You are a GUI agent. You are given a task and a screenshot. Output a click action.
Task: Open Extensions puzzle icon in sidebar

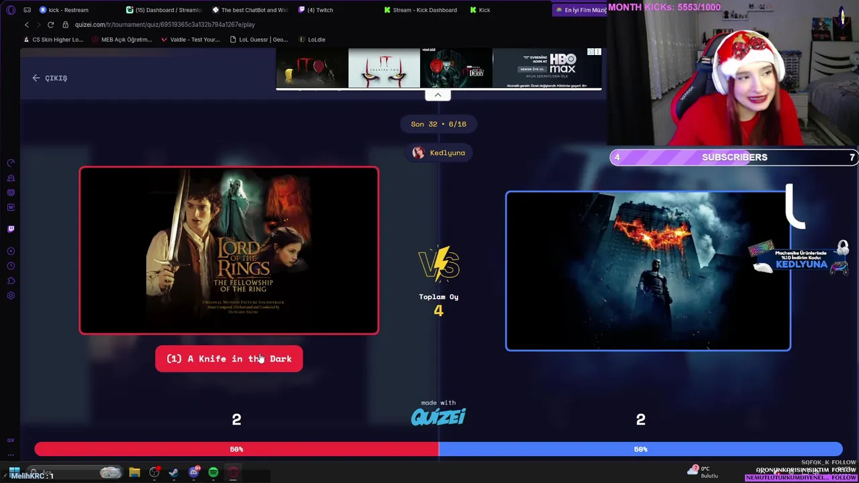pyautogui.click(x=11, y=280)
